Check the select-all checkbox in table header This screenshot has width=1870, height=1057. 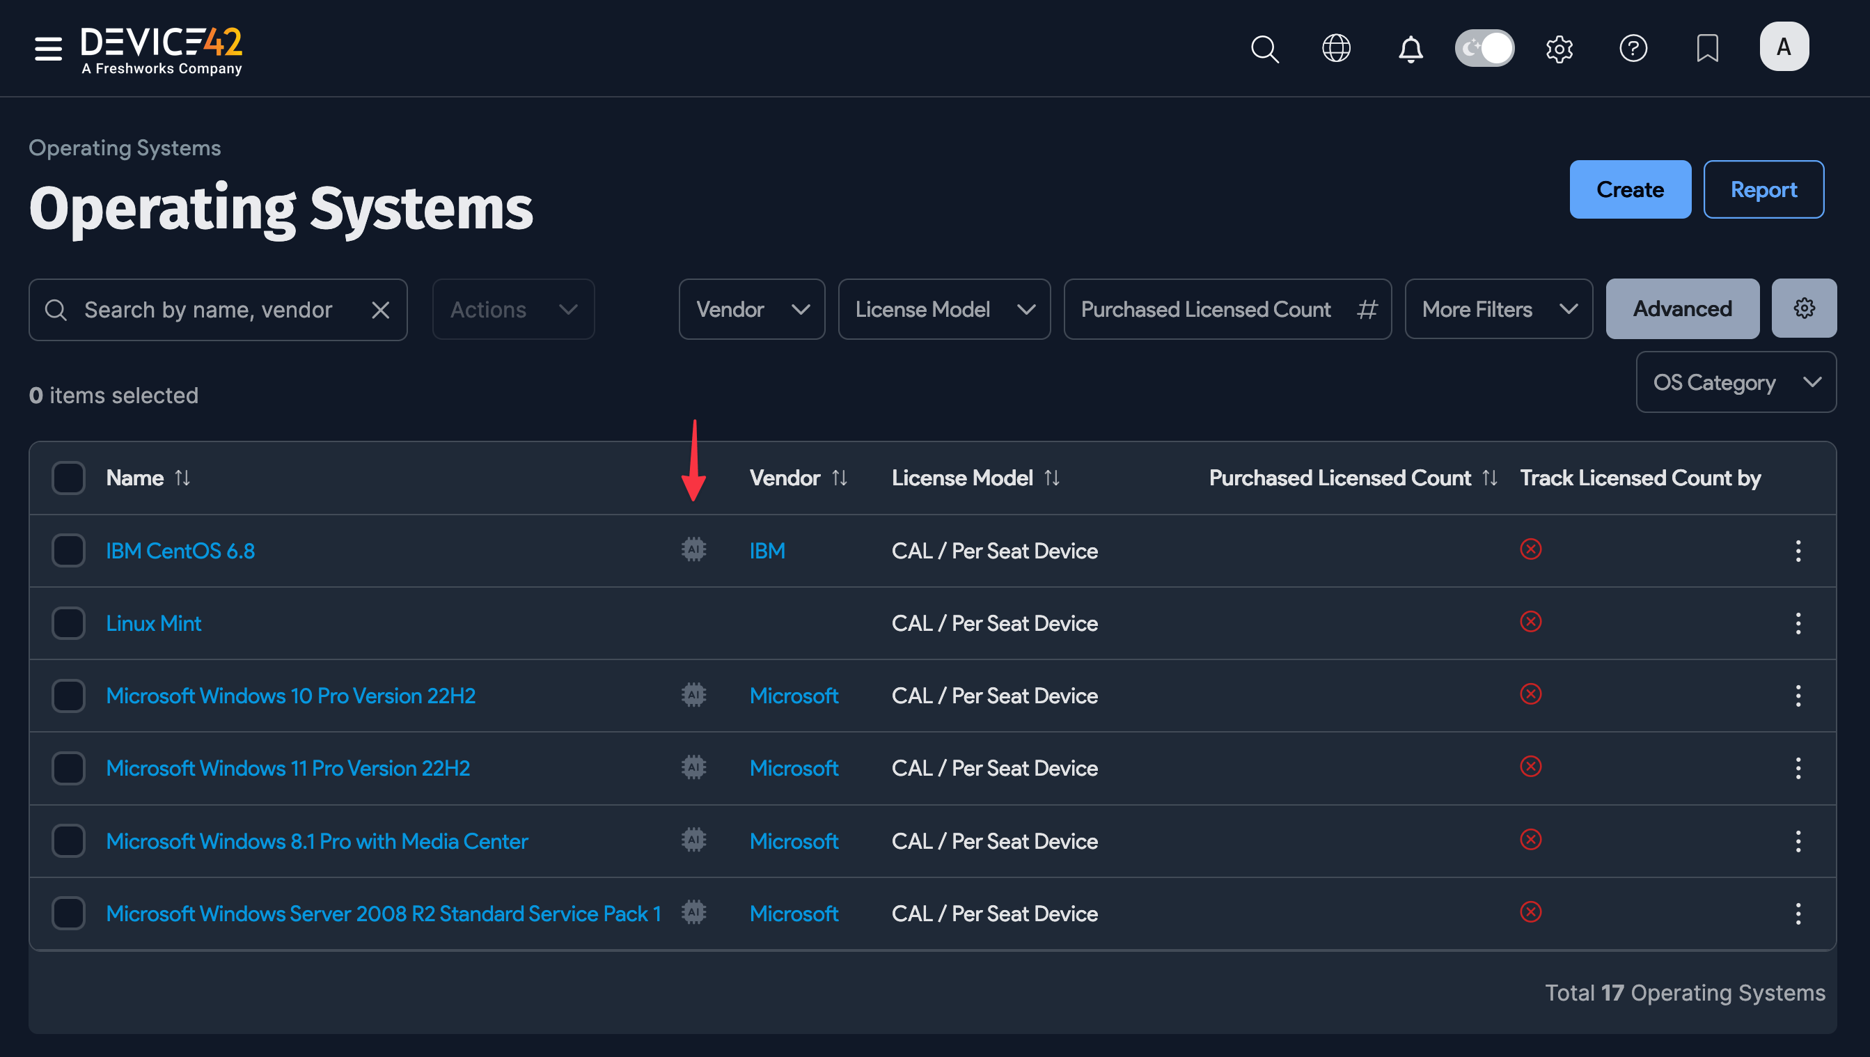coord(68,477)
